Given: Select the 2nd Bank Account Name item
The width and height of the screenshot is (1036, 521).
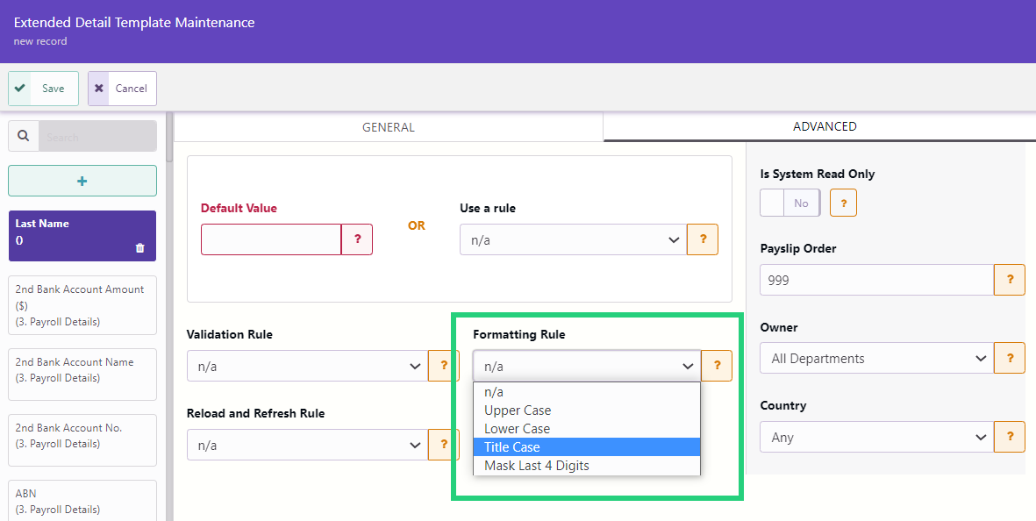Looking at the screenshot, I should (x=82, y=370).
